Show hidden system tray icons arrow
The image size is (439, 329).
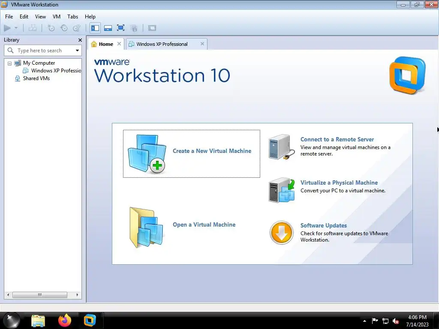(x=364, y=321)
